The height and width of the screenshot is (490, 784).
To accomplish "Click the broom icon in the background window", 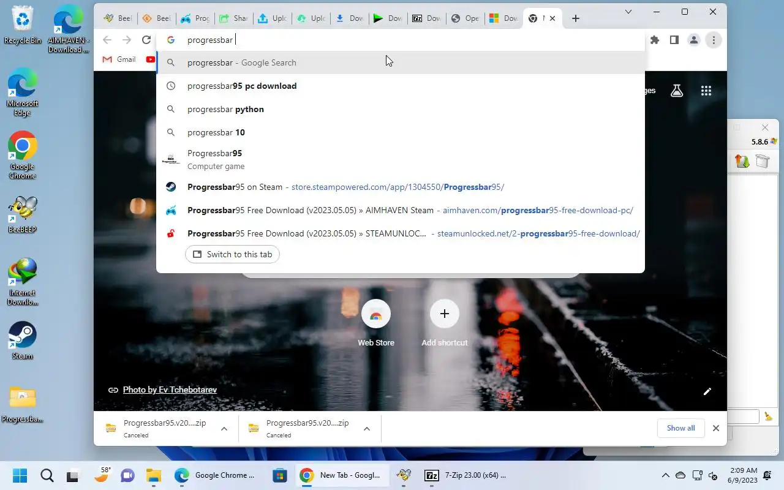I will pos(768,417).
